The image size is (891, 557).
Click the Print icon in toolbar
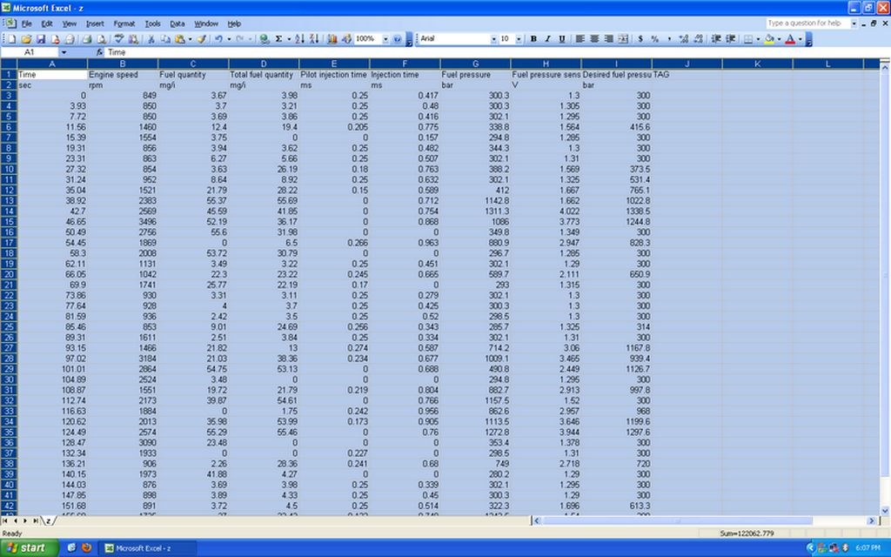pyautogui.click(x=86, y=38)
